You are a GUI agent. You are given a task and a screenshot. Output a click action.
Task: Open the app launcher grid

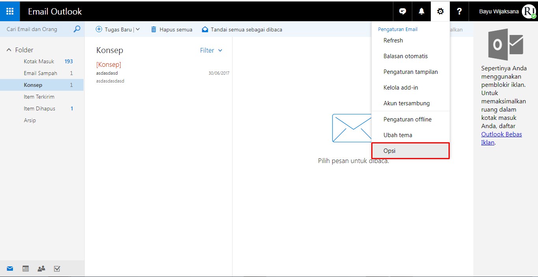pos(9,11)
